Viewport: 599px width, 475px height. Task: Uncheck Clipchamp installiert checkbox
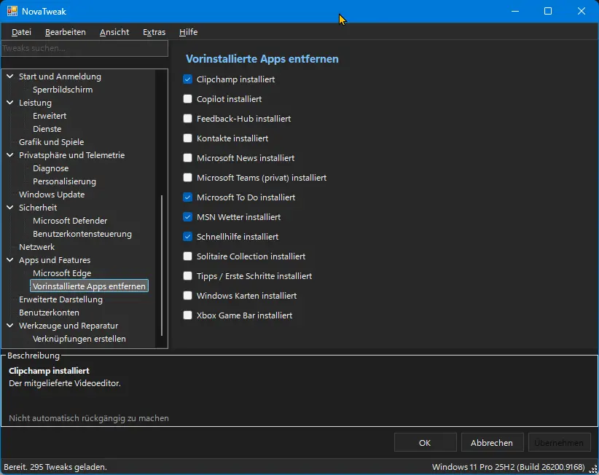coord(187,79)
